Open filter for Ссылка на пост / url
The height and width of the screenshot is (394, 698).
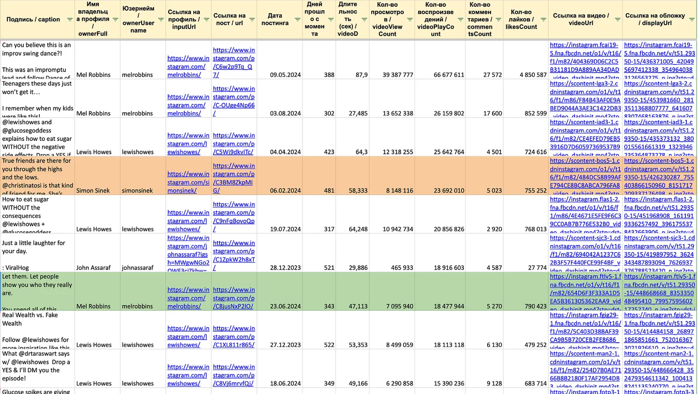[x=252, y=20]
